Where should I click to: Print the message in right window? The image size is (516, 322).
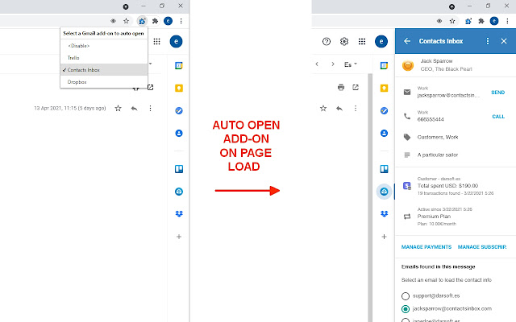click(341, 87)
